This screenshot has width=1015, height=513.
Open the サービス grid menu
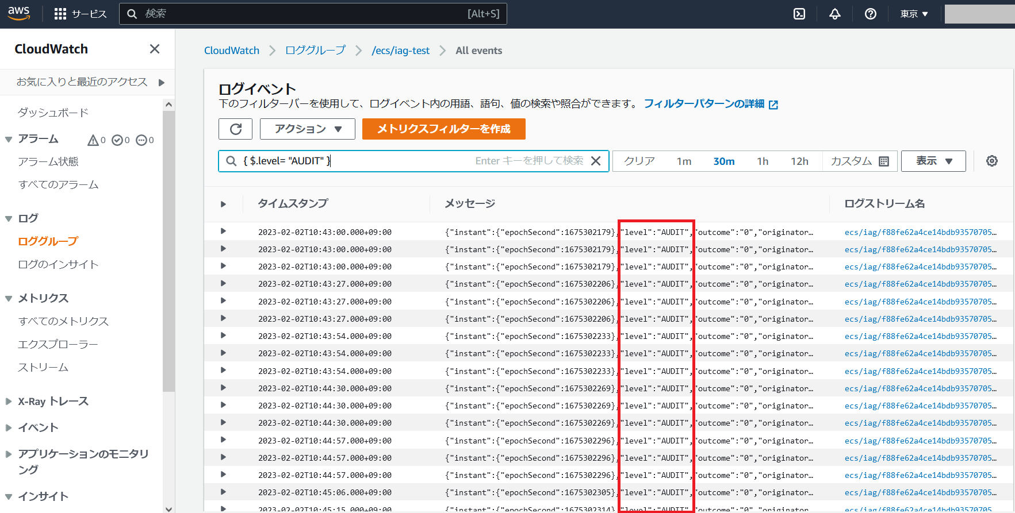80,14
